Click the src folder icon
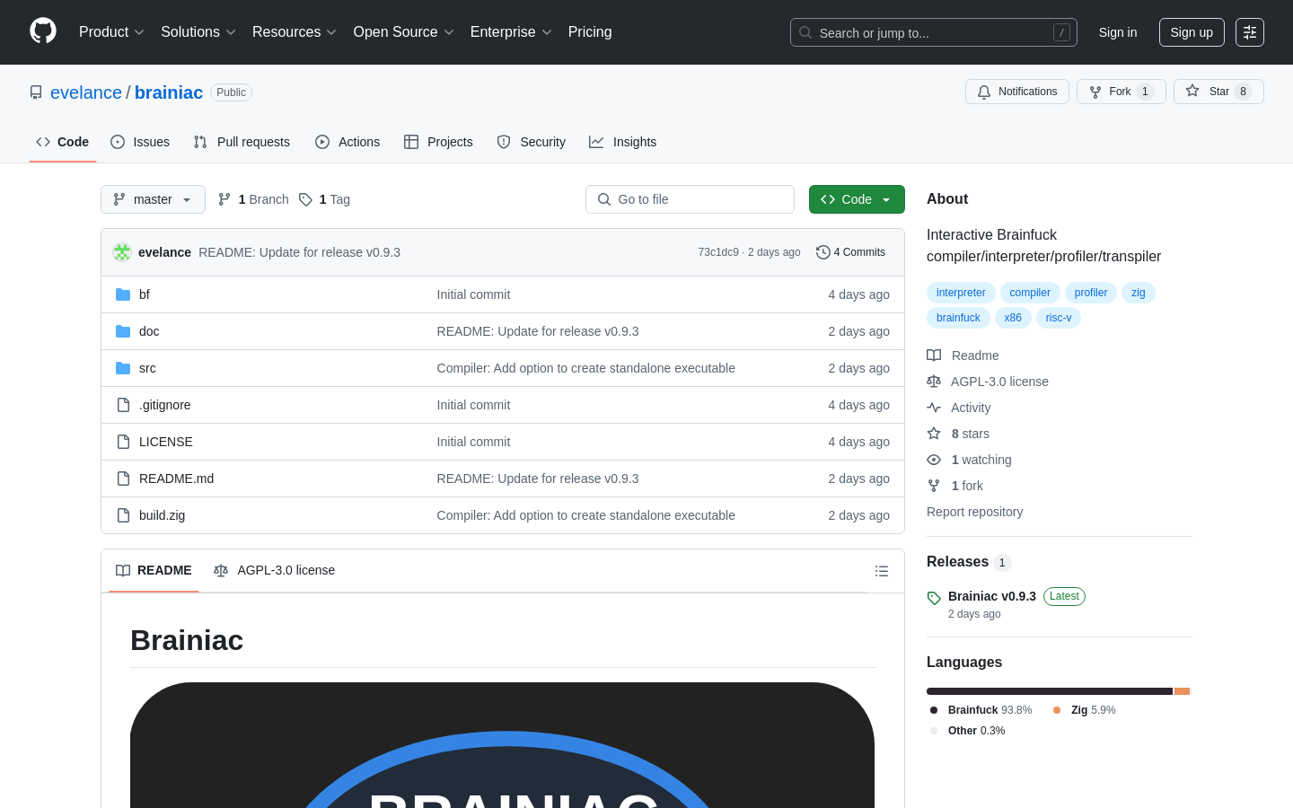Screen dimensions: 1293x808 pos(123,368)
